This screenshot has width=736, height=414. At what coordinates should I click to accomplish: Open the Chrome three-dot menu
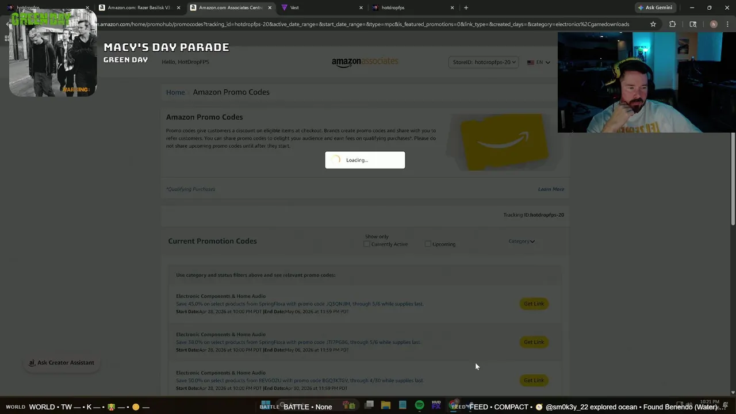pyautogui.click(x=727, y=24)
